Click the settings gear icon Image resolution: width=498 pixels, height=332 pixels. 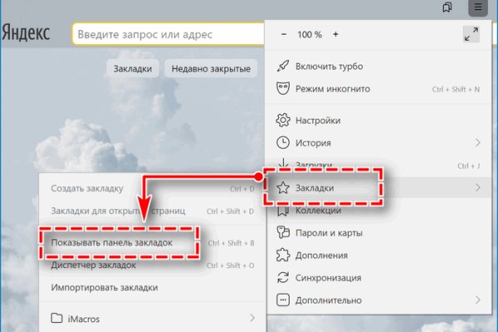[282, 120]
